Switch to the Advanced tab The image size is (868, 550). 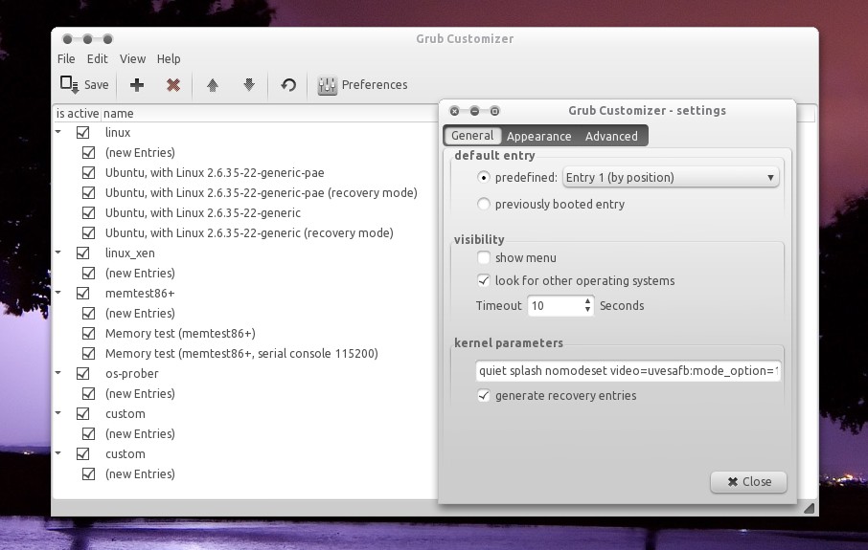click(611, 137)
